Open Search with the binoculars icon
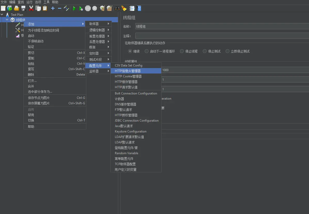Screen dimensions: 309x214 click(x=117, y=9)
